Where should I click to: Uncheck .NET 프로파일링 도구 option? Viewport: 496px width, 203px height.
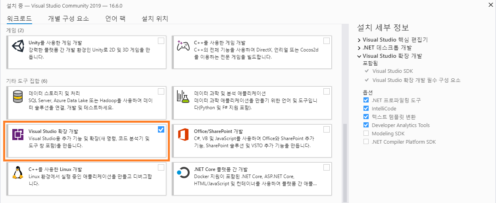tap(366, 100)
